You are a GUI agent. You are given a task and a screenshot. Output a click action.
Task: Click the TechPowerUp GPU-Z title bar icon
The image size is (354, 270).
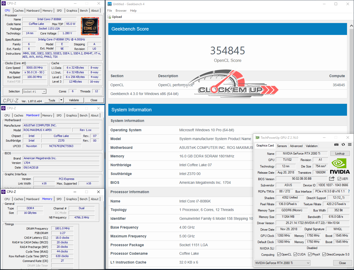pos(257,137)
